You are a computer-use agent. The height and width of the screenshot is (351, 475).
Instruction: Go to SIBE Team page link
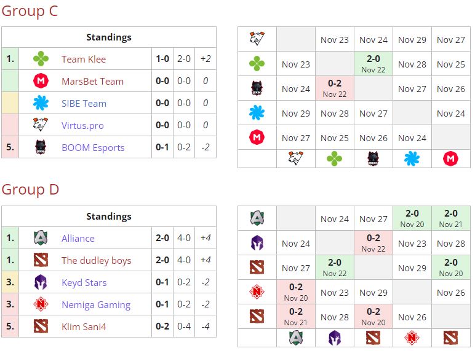click(84, 103)
